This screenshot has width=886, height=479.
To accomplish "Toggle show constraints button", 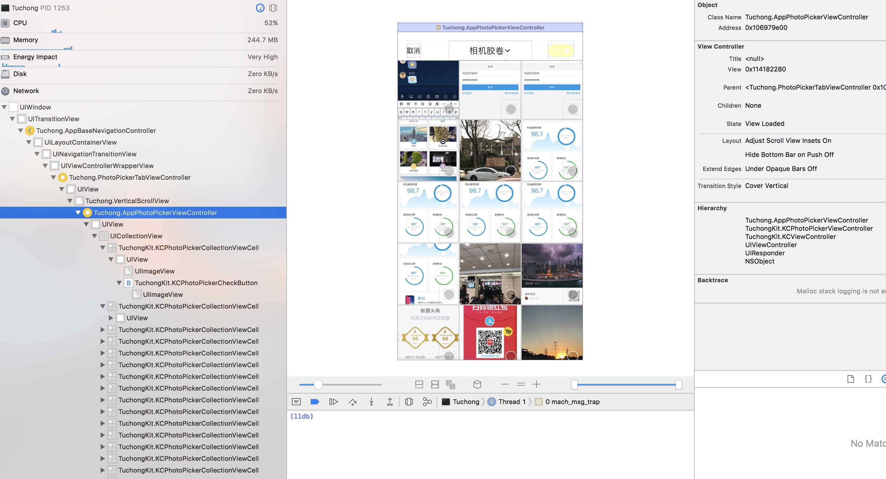I will coord(435,384).
